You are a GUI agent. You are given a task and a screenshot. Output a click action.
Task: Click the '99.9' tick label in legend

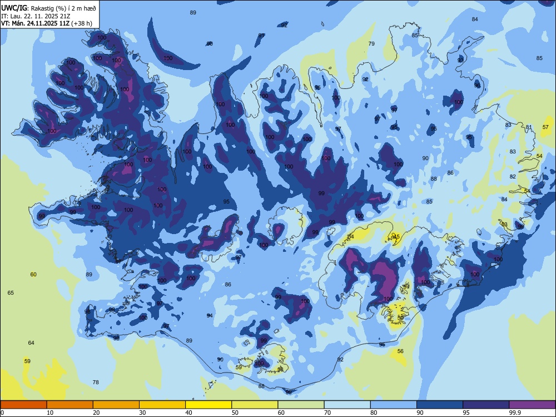515,413
